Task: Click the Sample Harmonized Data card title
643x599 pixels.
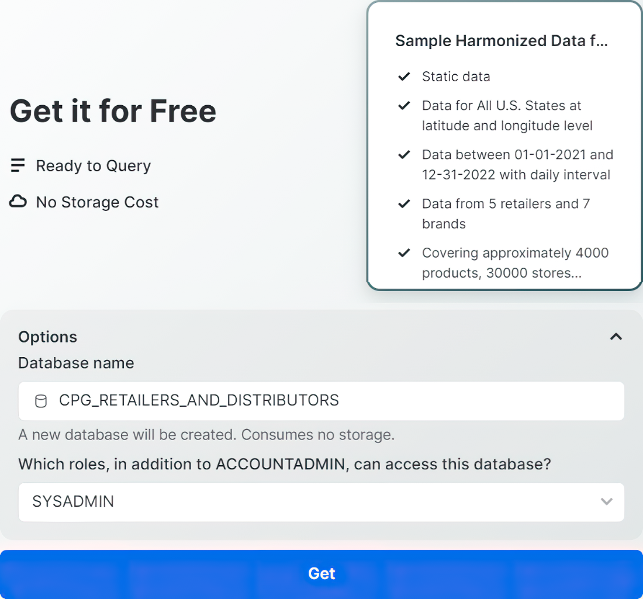Action: [x=502, y=41]
